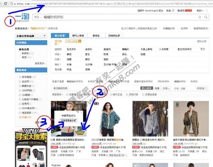Click the grid icon beside 我的一

207,11
